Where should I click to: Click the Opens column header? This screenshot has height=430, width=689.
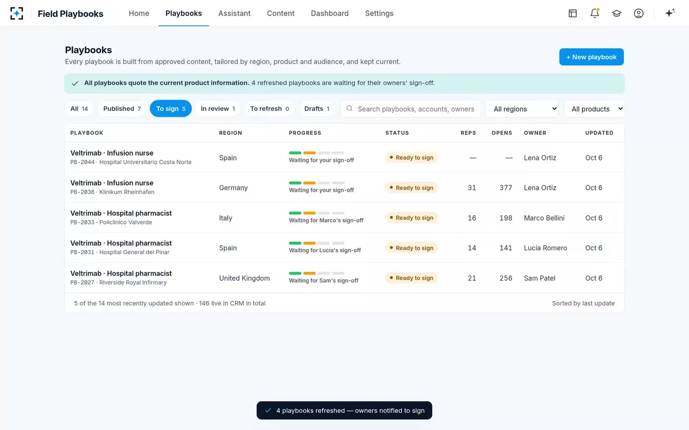[502, 133]
